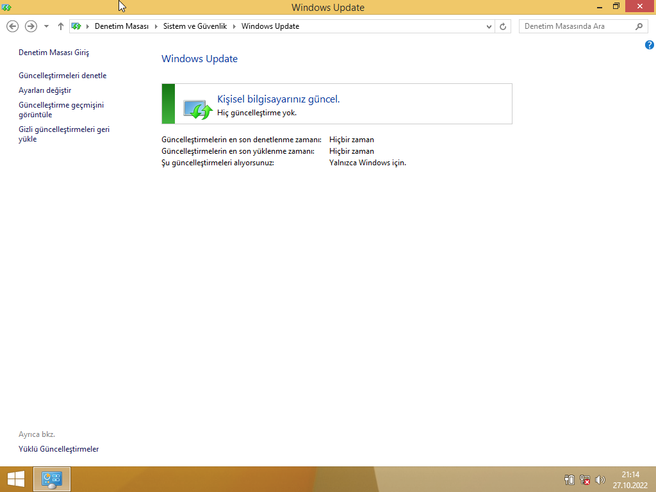Refresh the Windows Update page
The width and height of the screenshot is (656, 492).
pos(503,26)
